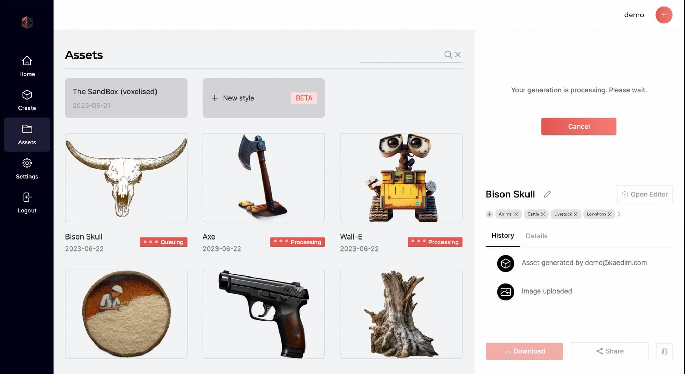Image resolution: width=685 pixels, height=374 pixels.
Task: Click the red plus button beside demo
Action: tap(663, 15)
